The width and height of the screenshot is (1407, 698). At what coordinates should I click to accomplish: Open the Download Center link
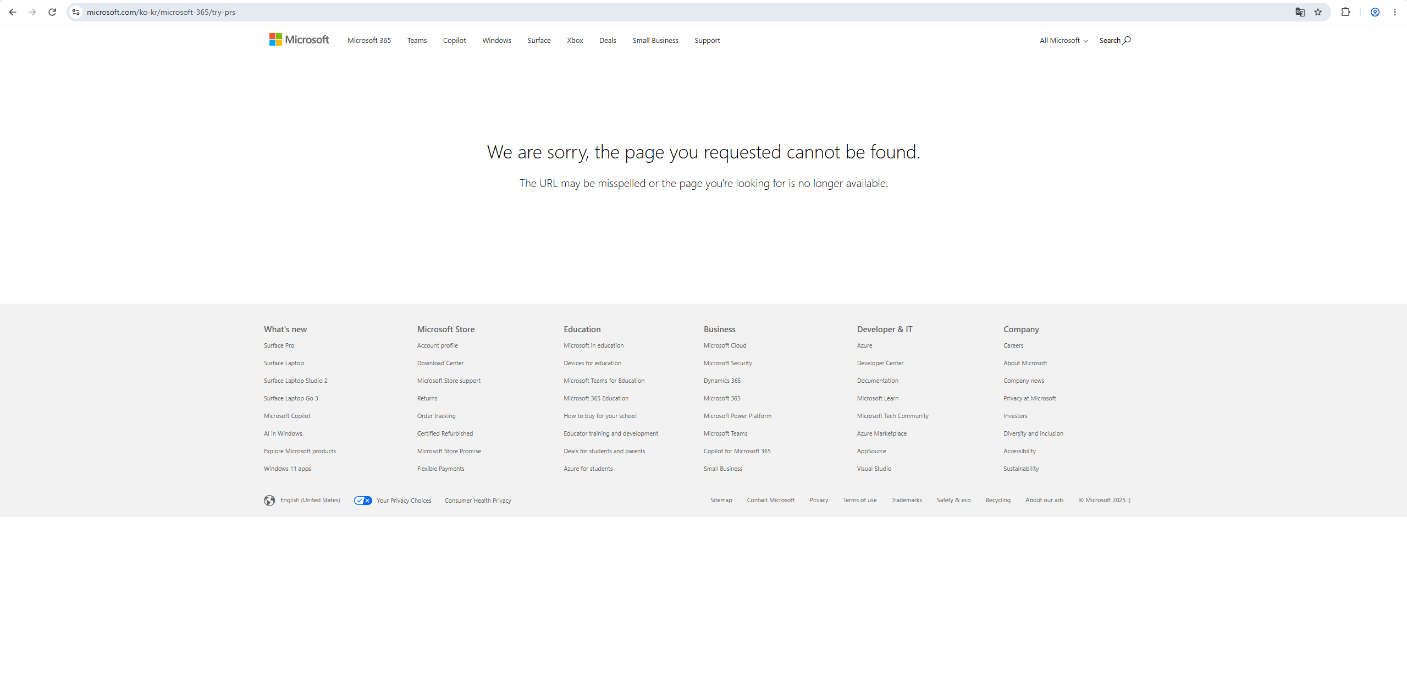coord(440,363)
